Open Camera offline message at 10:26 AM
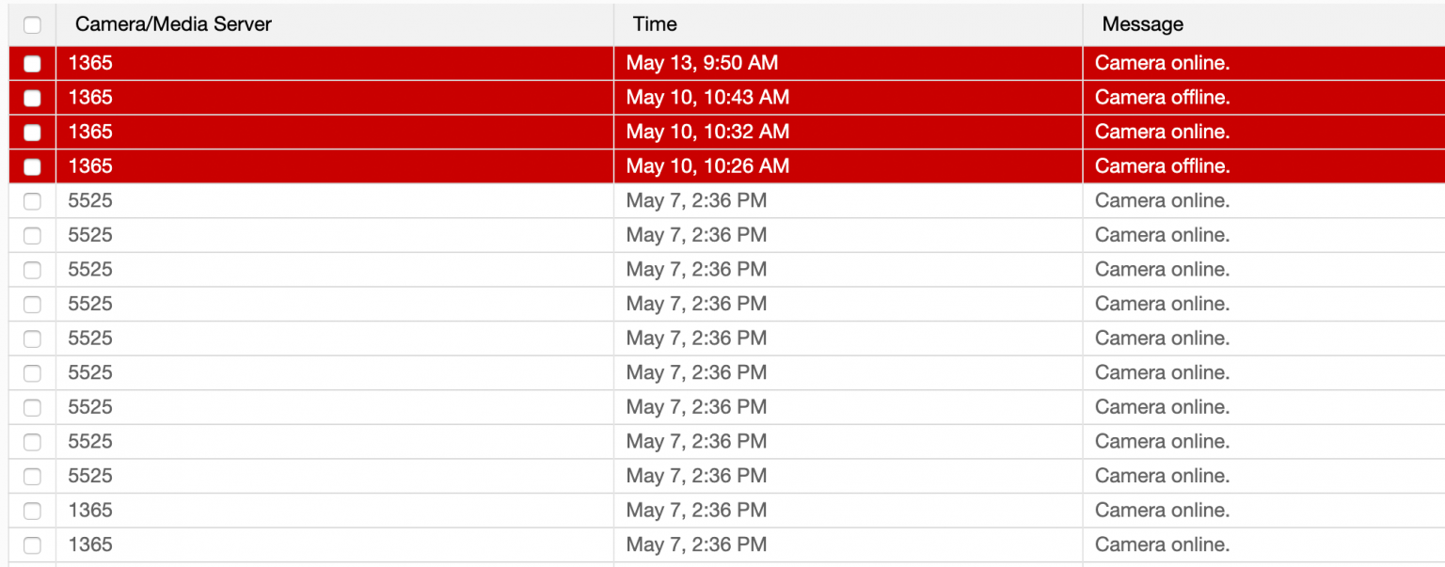Image resolution: width=1445 pixels, height=567 pixels. click(1162, 166)
